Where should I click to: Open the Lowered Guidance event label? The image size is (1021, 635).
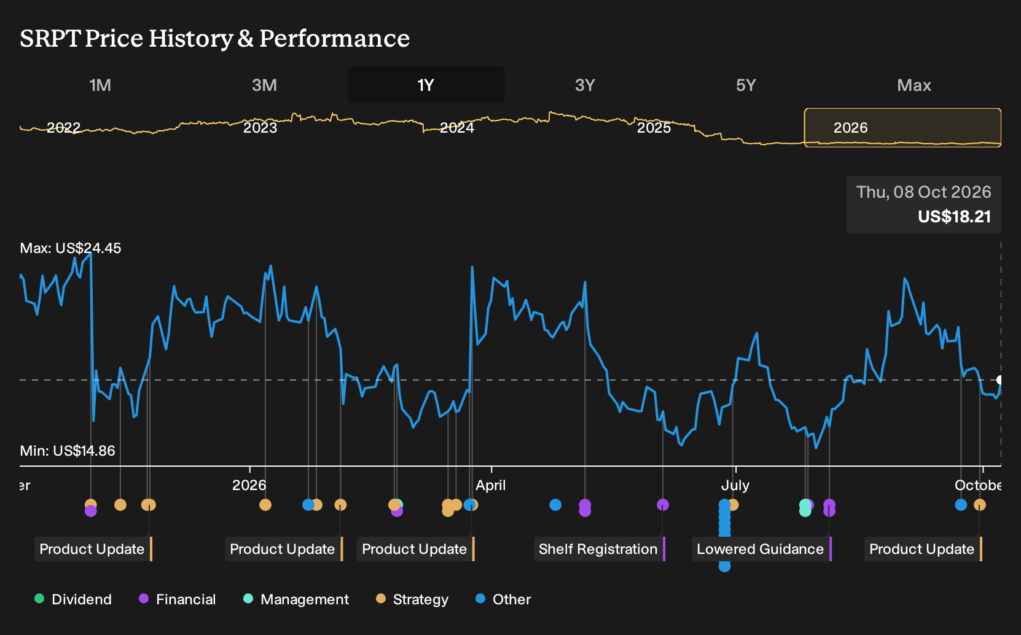pyautogui.click(x=761, y=549)
